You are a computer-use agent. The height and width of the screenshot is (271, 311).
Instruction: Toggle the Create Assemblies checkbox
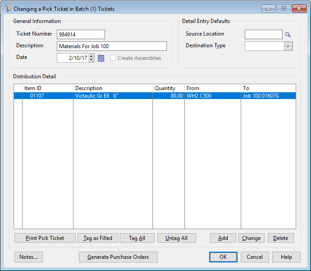click(x=113, y=58)
